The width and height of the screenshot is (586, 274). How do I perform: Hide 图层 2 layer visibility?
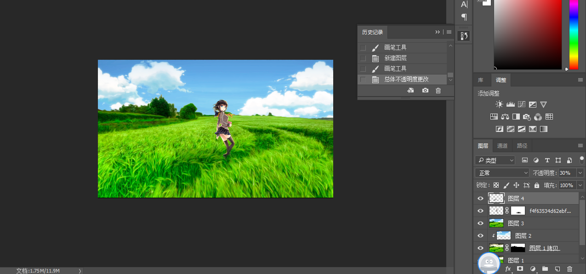[x=481, y=236]
